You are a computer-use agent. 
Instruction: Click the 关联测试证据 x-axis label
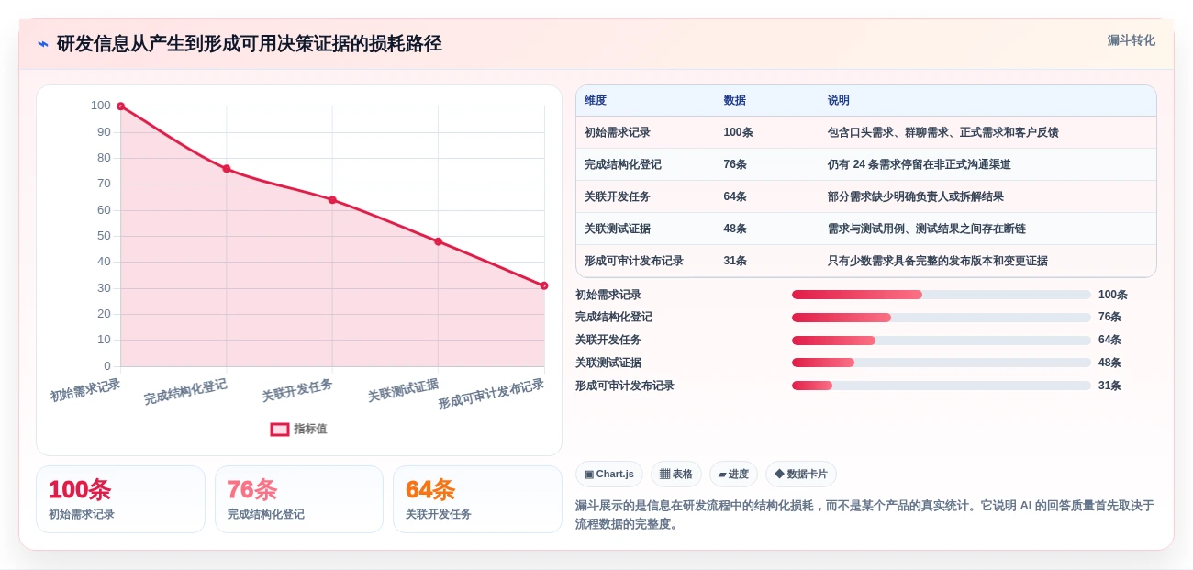(x=403, y=389)
